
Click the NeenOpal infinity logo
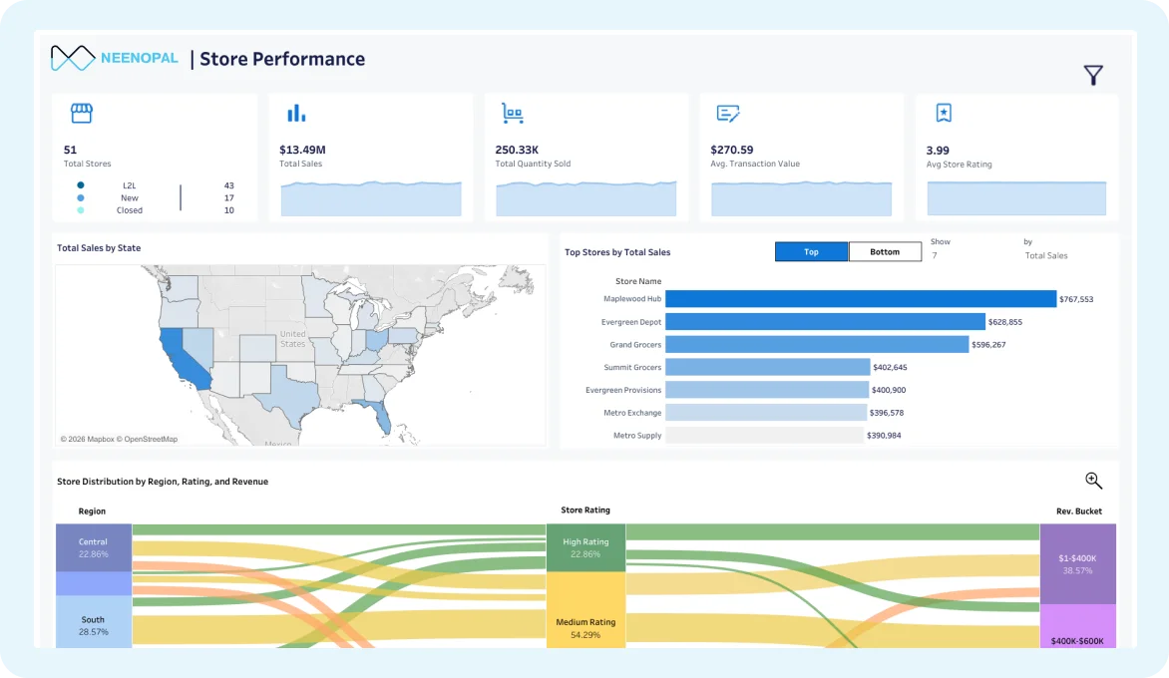tap(73, 58)
